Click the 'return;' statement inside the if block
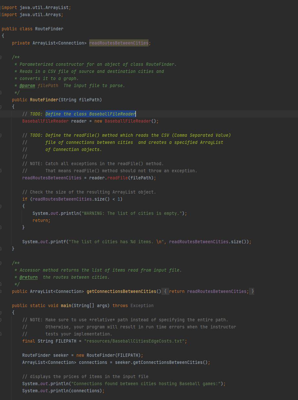The image size is (298, 400). pos(42,220)
